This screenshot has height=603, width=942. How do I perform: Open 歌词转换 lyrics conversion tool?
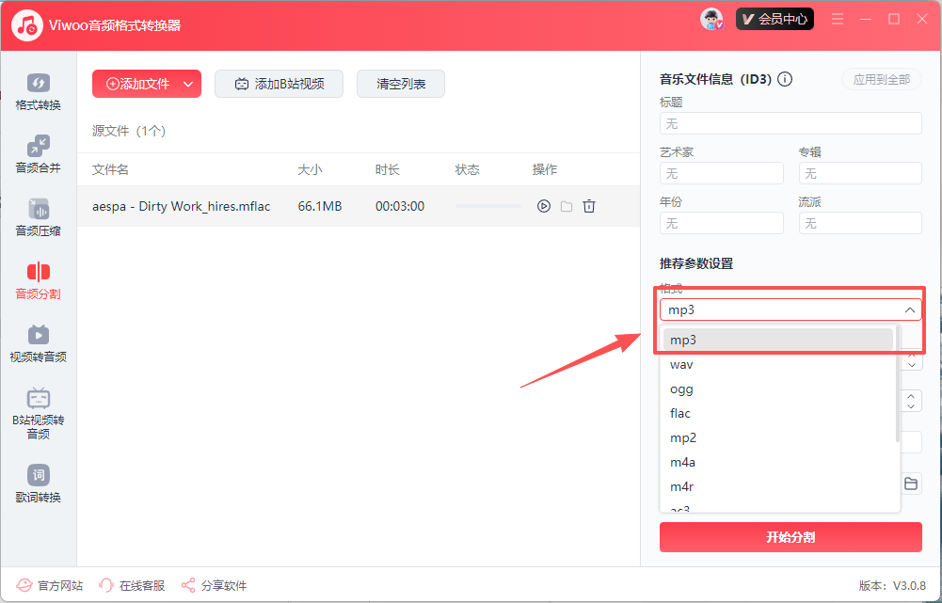click(39, 484)
